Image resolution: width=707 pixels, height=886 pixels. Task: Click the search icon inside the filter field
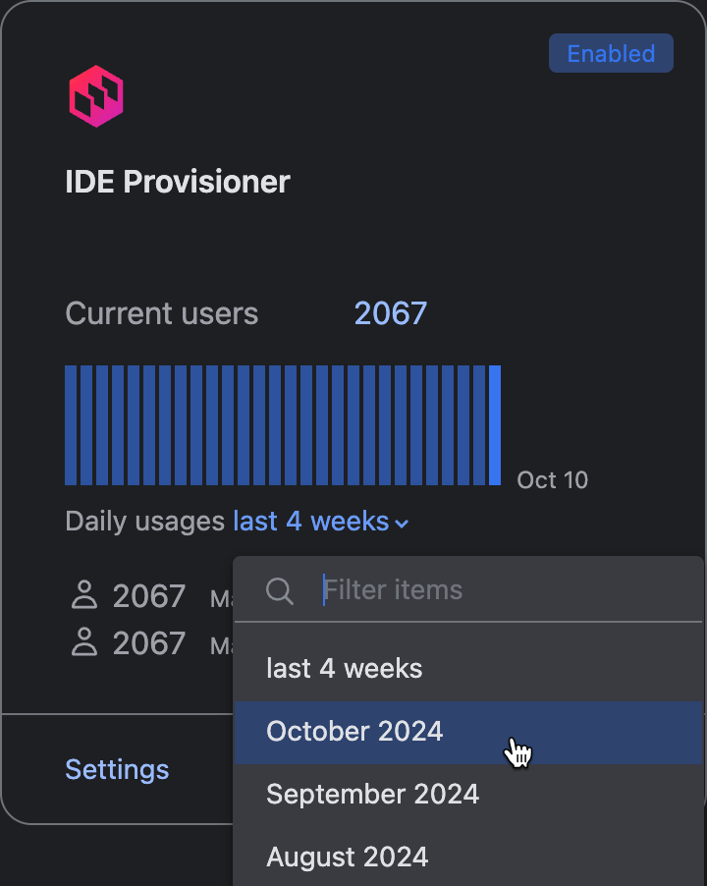(279, 590)
